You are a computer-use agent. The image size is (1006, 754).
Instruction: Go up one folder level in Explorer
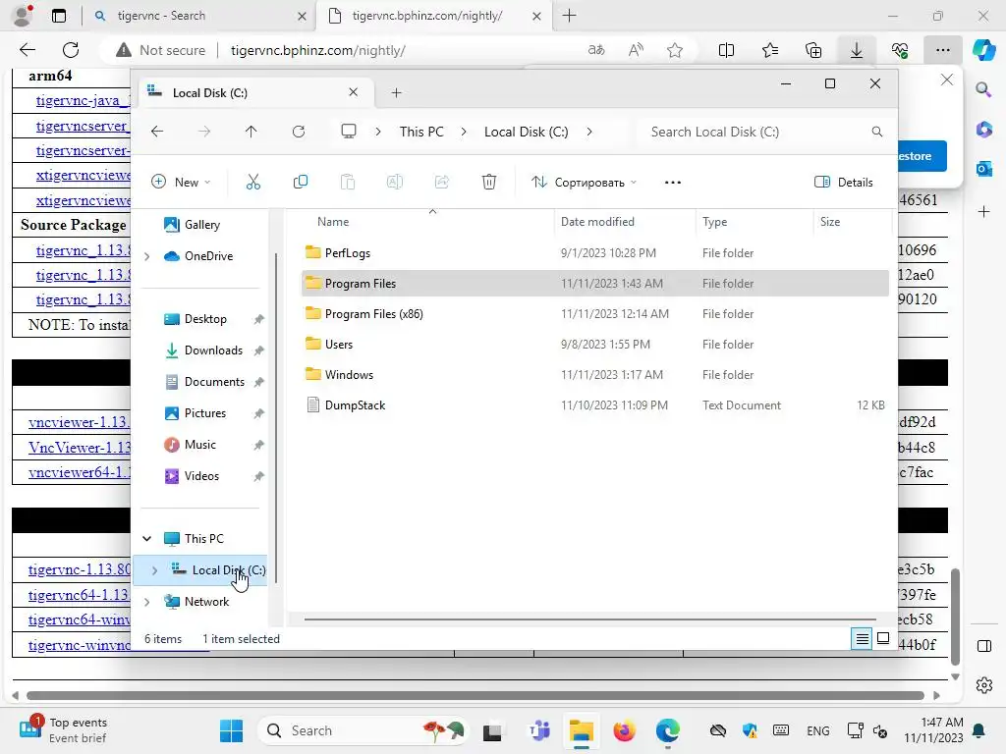[251, 132]
